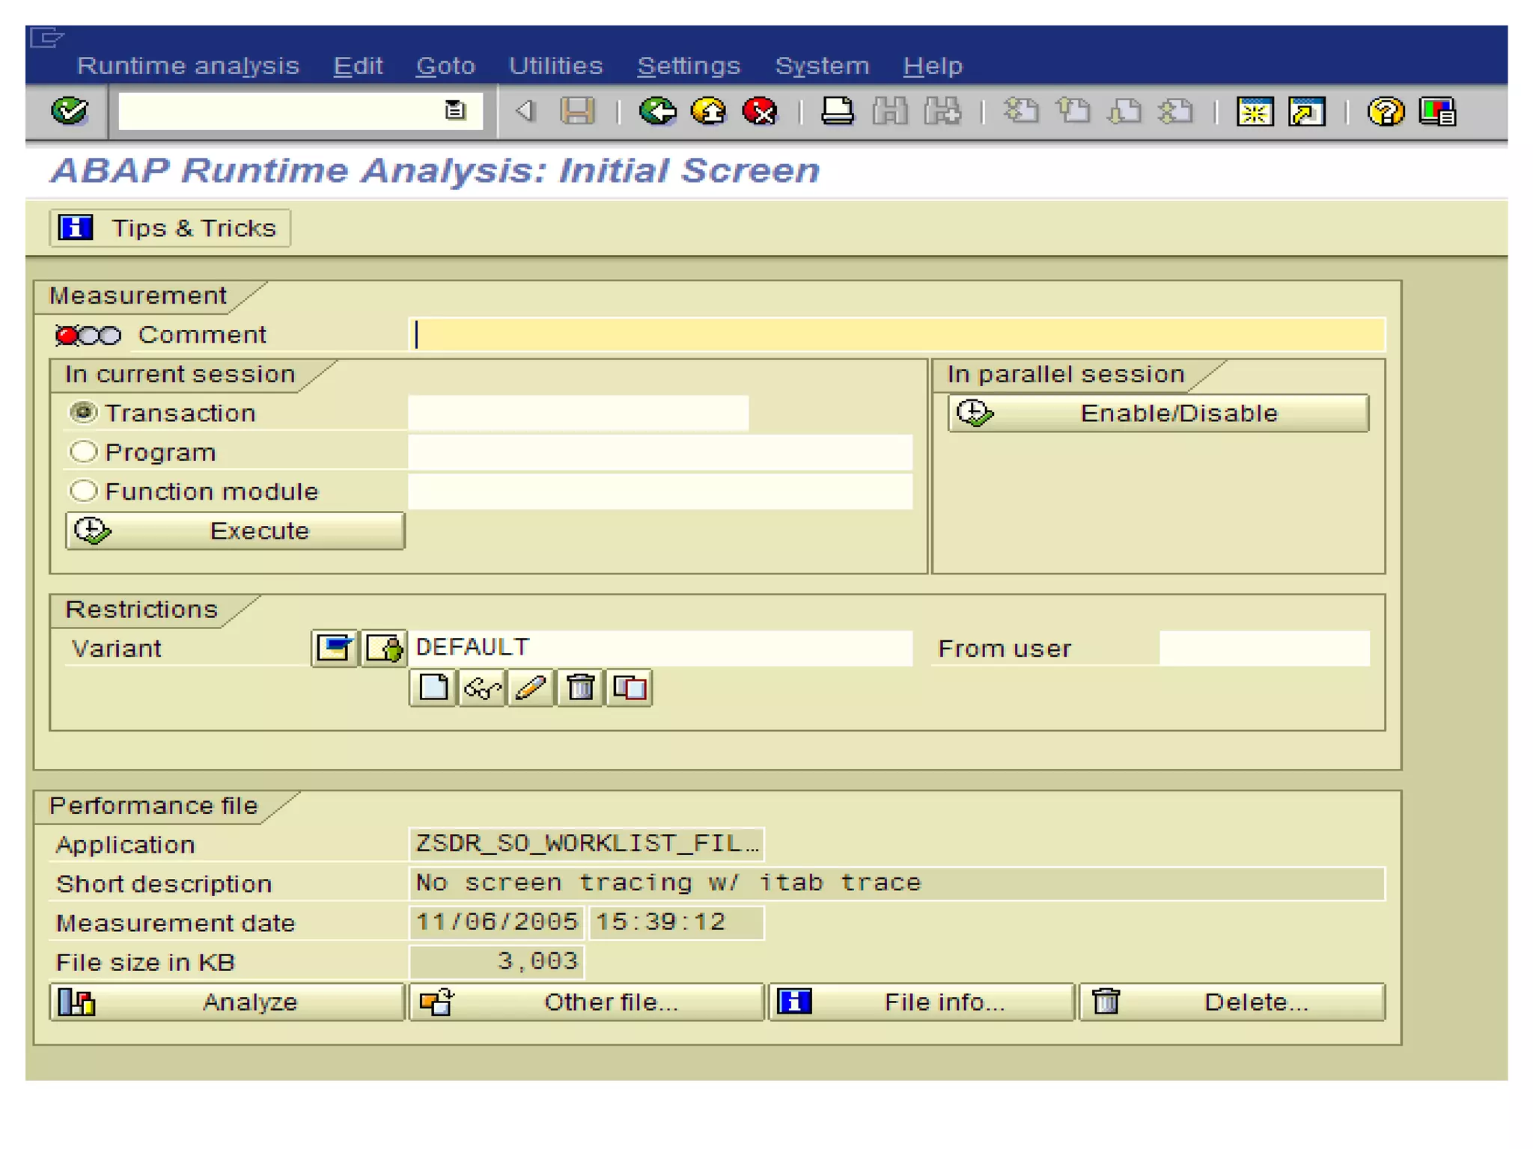This screenshot has height=1149, width=1533.
Task: Click the red Cancel icon
Action: click(x=761, y=111)
